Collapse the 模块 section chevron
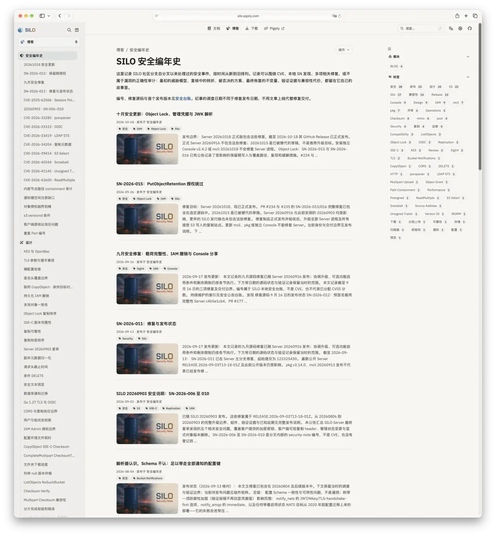 (x=468, y=57)
